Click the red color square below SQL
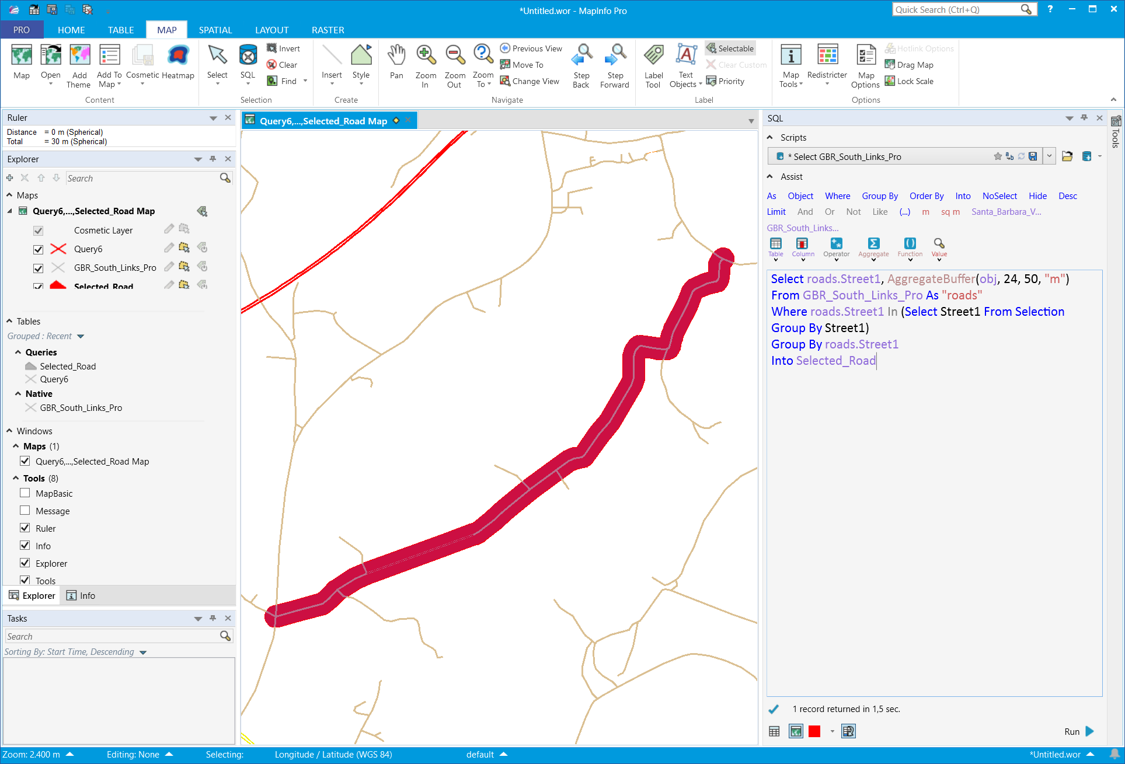 pyautogui.click(x=814, y=731)
